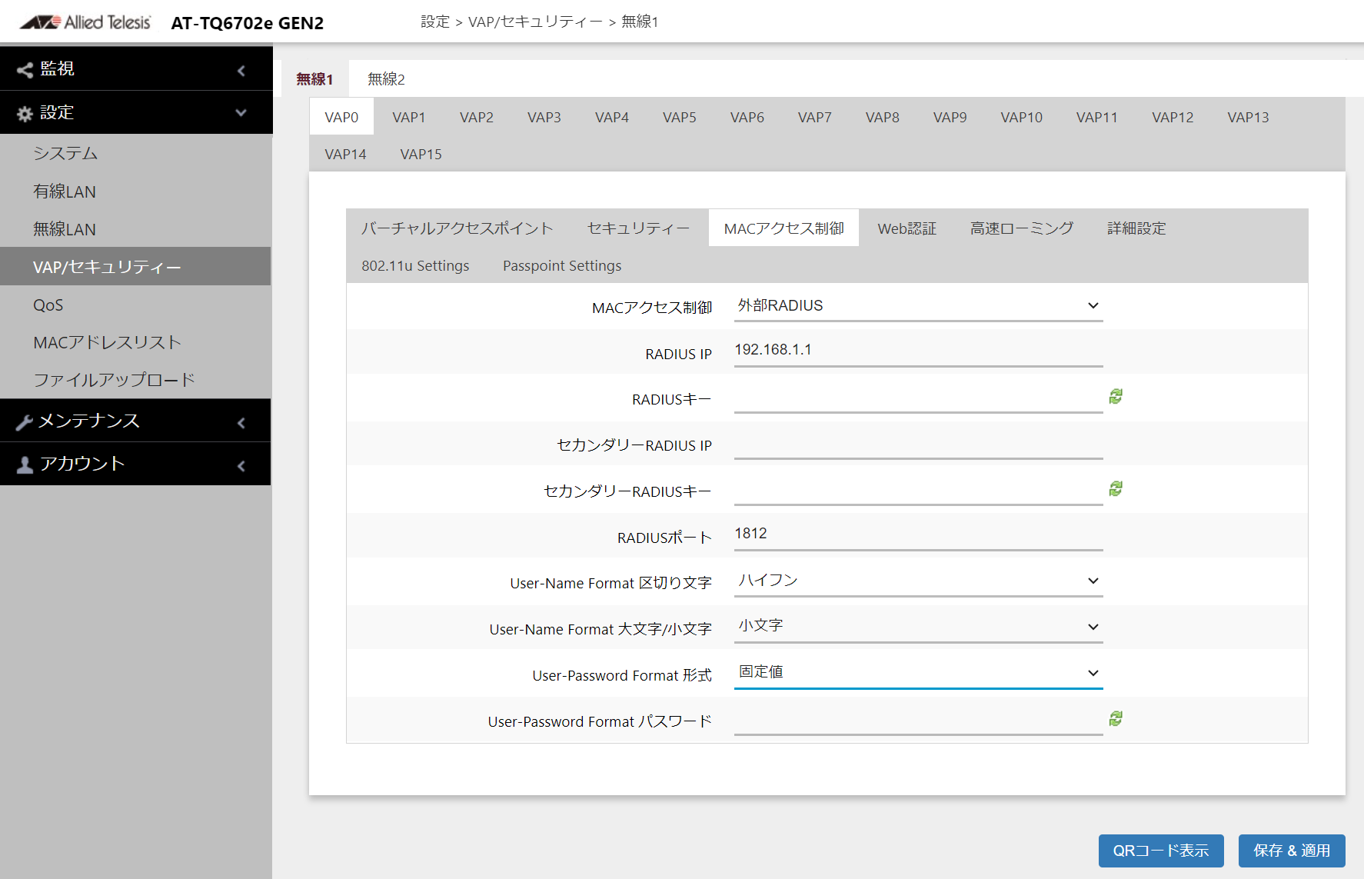Select the MACアクセス制御 tab

coord(784,228)
